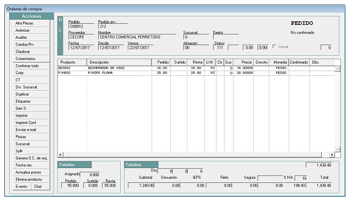Click Cambia Prv button
Screen dimensions: 350x201
tap(31, 45)
